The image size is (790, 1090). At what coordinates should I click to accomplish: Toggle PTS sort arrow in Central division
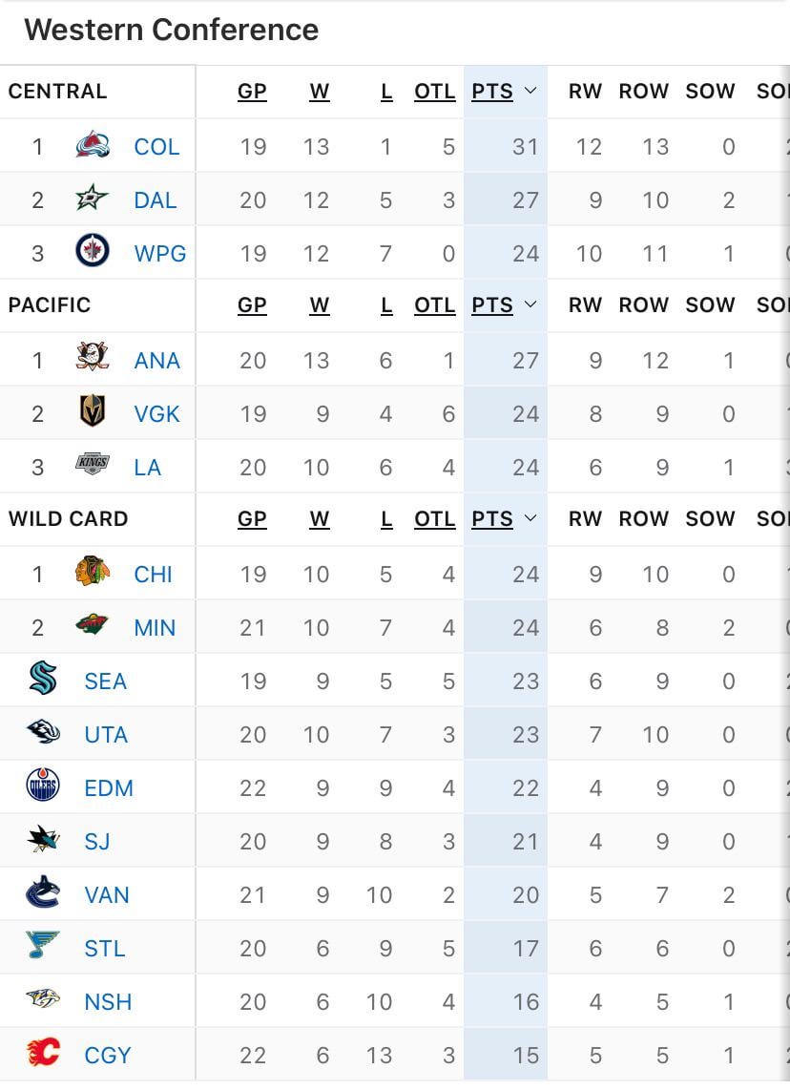[x=530, y=92]
